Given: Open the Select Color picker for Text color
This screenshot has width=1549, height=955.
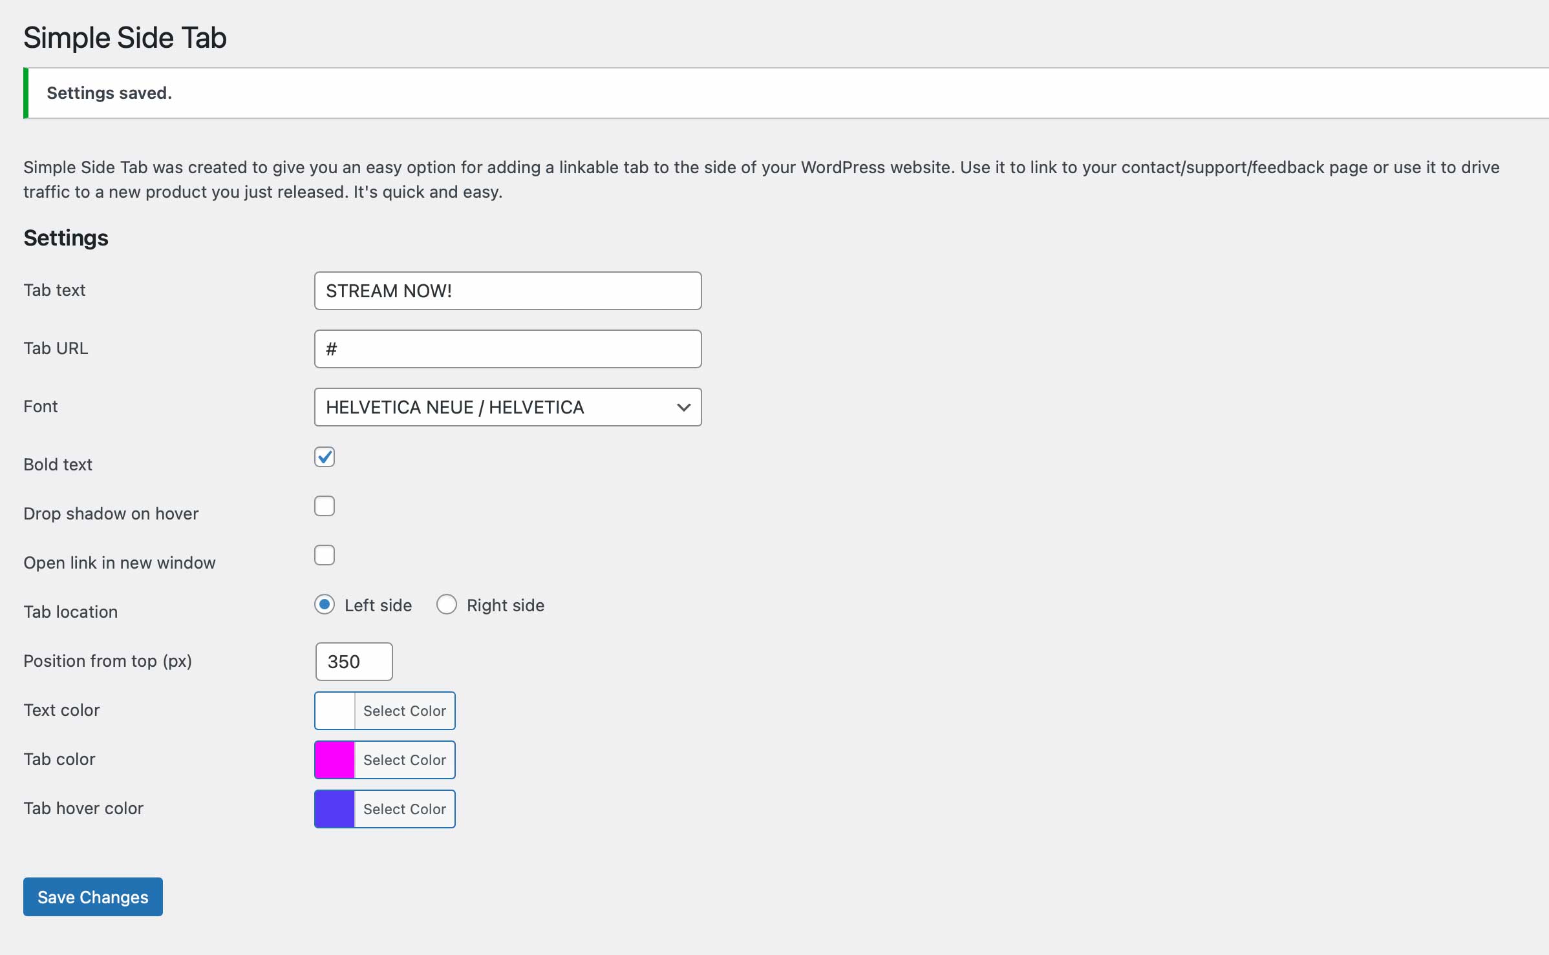Looking at the screenshot, I should click(404, 711).
